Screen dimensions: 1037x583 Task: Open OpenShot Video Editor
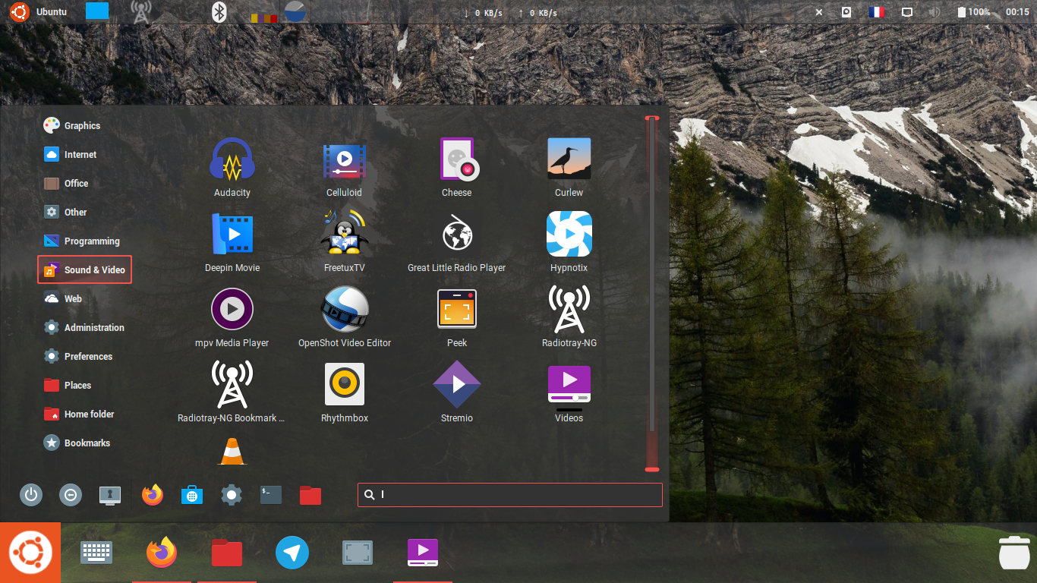(345, 318)
